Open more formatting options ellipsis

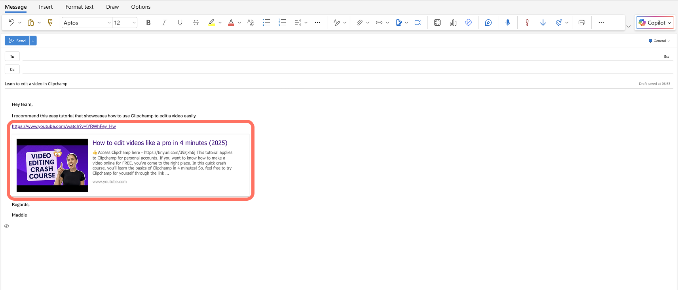(x=317, y=23)
